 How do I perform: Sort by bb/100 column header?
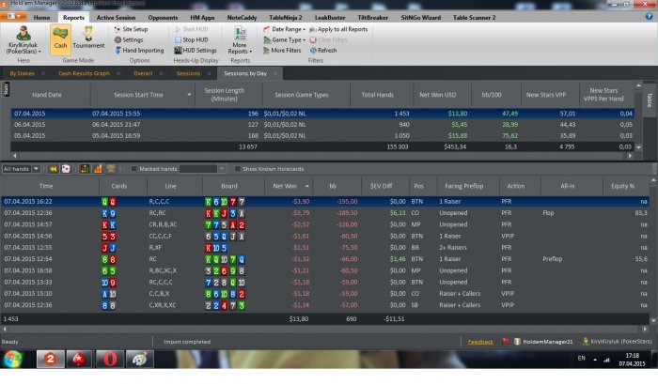492,95
